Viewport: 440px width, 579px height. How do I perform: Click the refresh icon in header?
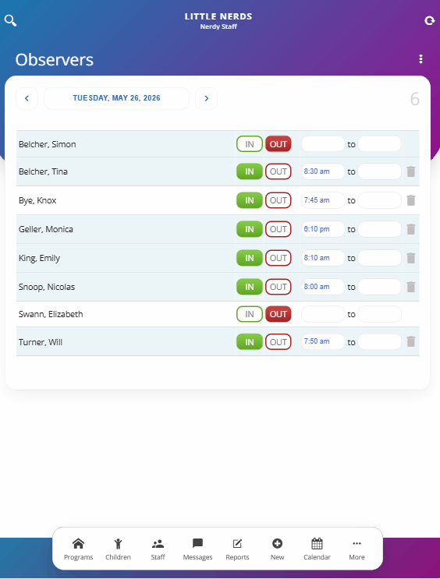(x=429, y=21)
